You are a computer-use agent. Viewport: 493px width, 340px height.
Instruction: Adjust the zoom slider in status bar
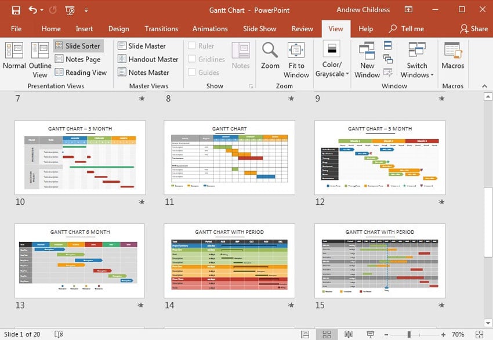(409, 334)
